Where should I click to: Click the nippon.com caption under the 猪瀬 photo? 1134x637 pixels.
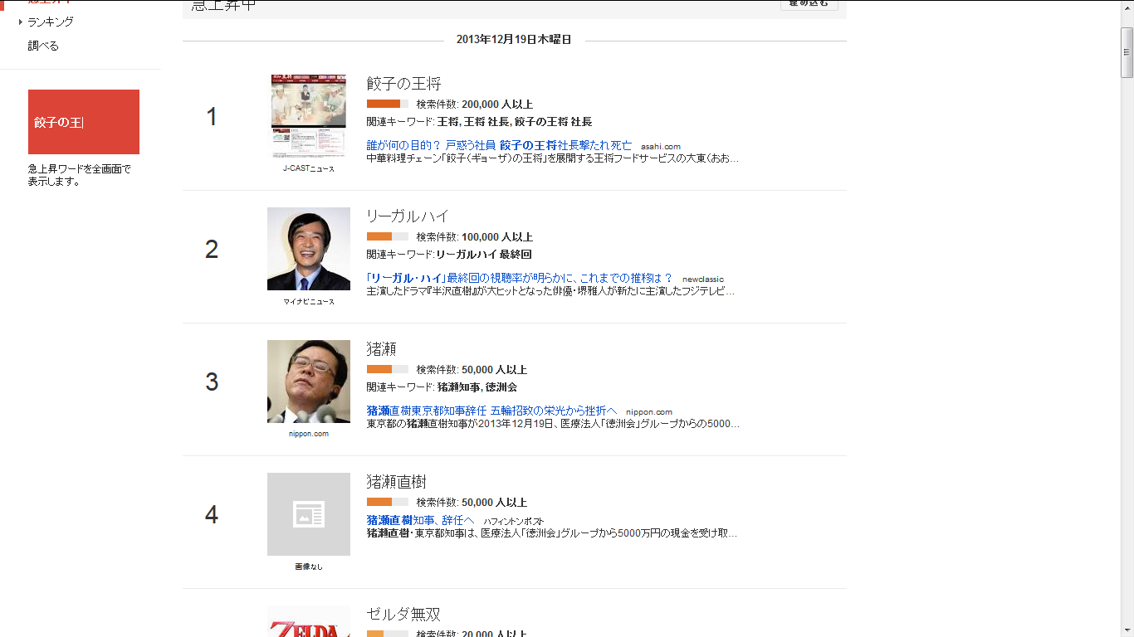click(309, 434)
